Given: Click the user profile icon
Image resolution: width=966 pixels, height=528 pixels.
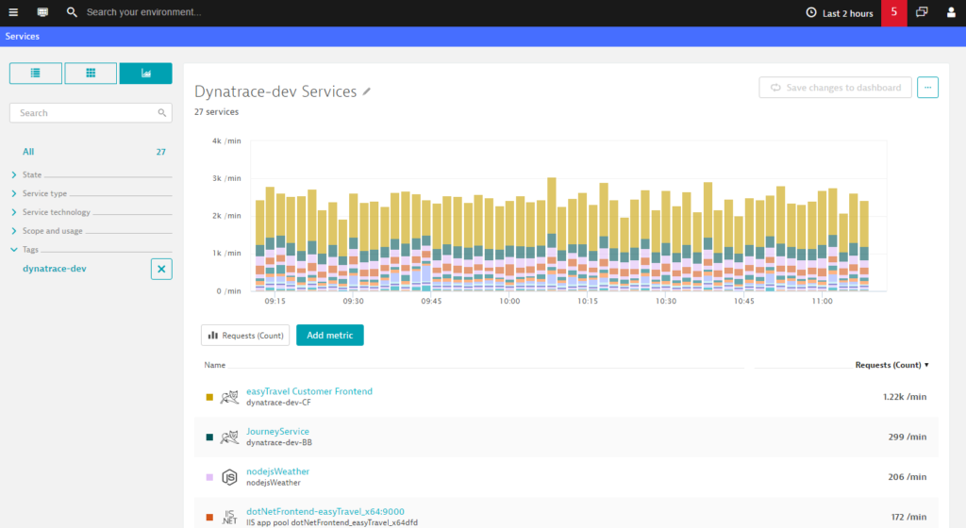Looking at the screenshot, I should point(951,12).
